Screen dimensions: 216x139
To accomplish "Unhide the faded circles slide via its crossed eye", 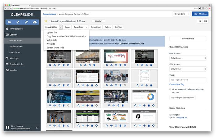I will point(55,86).
